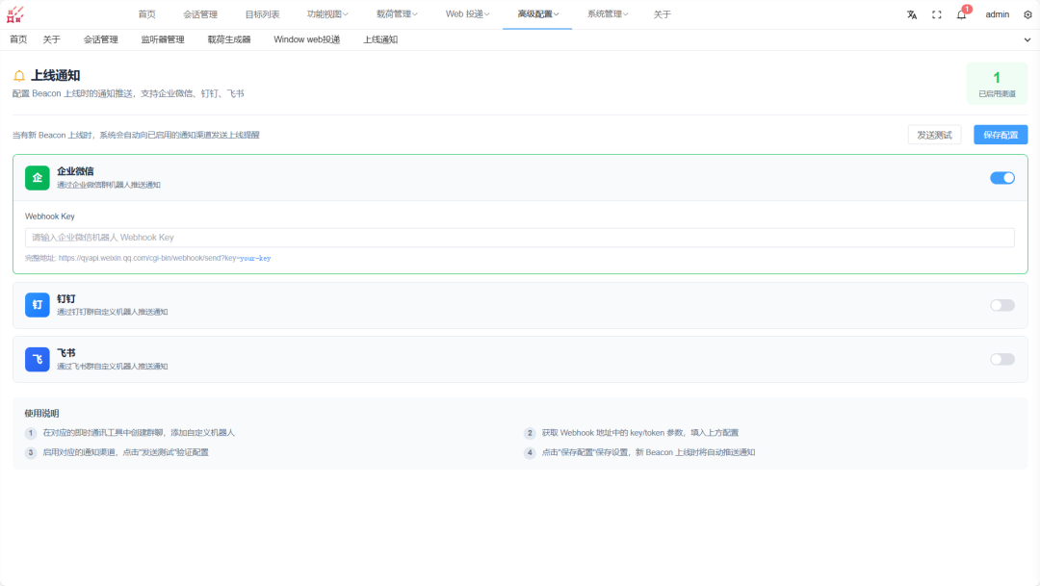Open the Web 投递 dropdown menu
Screen dimensions: 1040x586
468,13
